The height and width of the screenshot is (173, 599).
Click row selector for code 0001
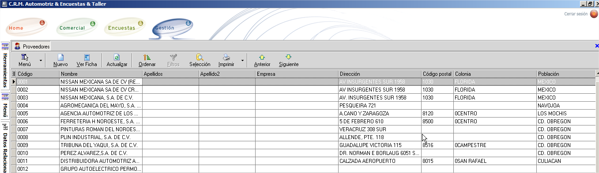[x=13, y=81]
